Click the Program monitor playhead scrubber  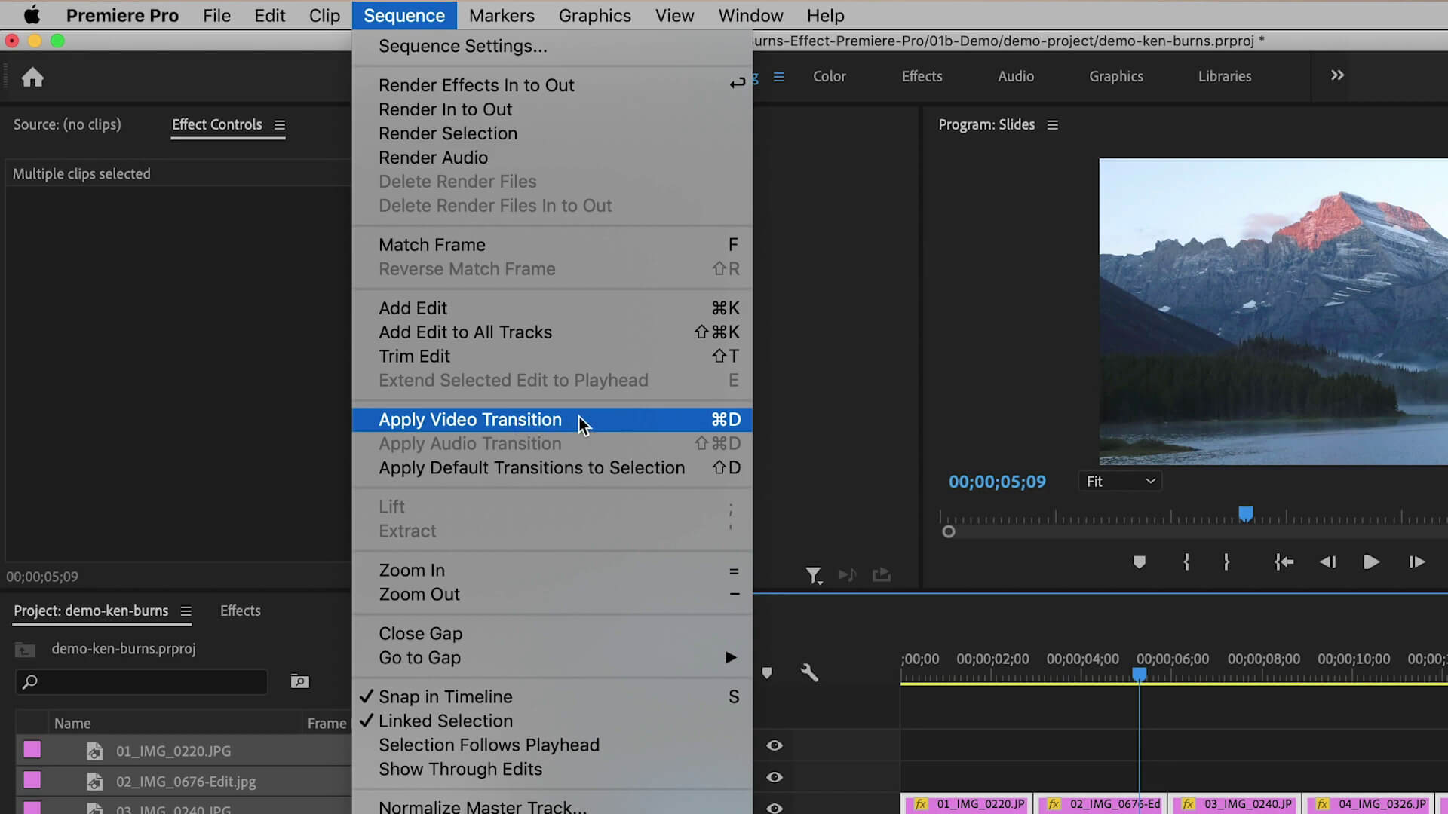click(1246, 514)
